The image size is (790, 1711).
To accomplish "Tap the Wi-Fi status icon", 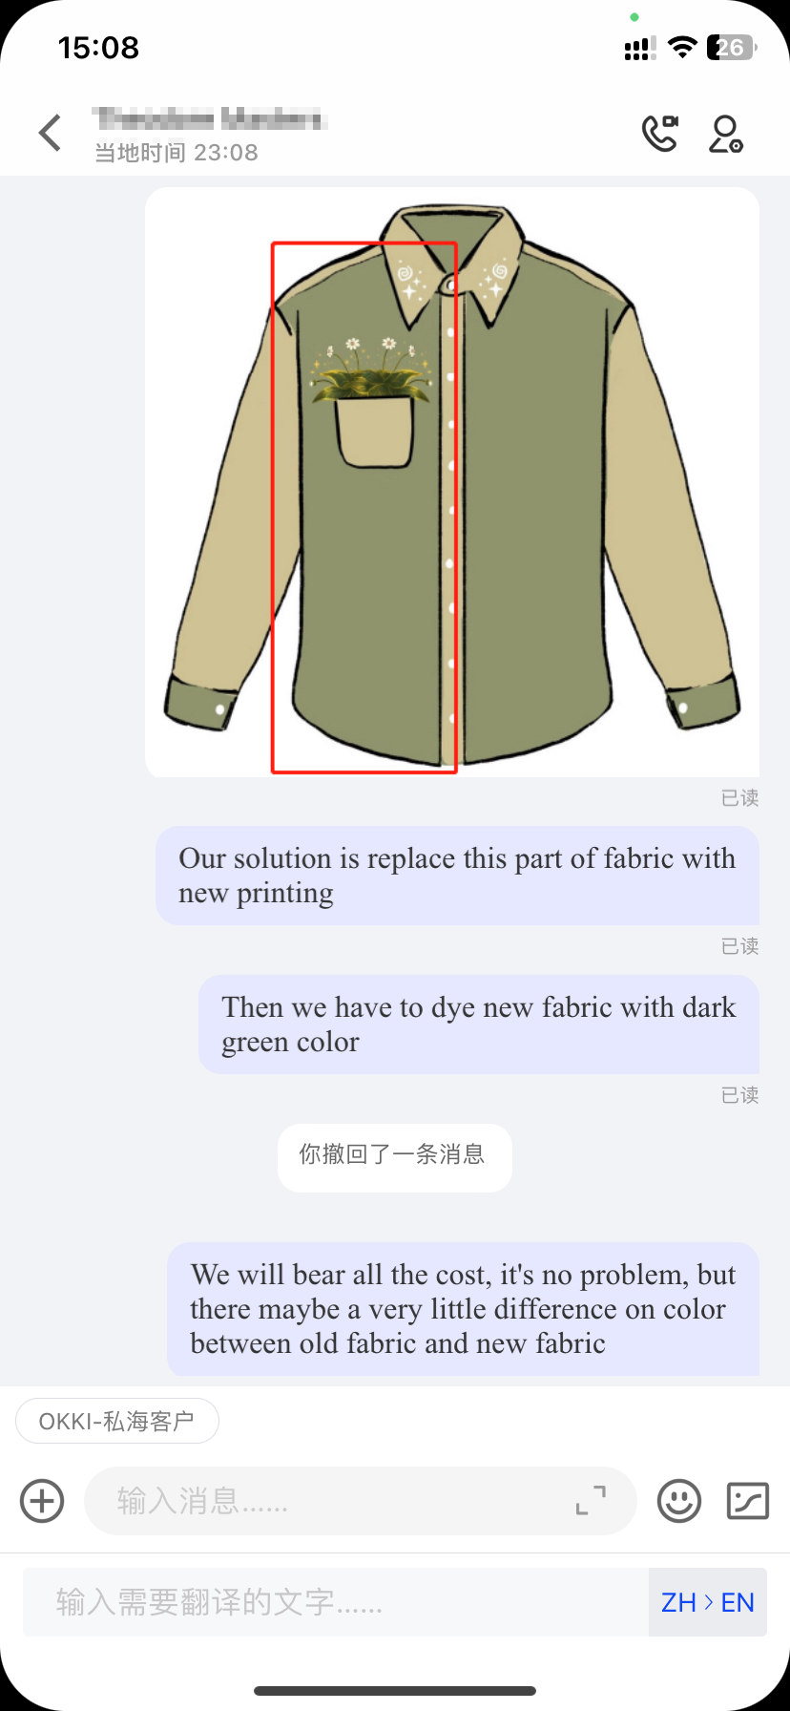I will pyautogui.click(x=682, y=48).
